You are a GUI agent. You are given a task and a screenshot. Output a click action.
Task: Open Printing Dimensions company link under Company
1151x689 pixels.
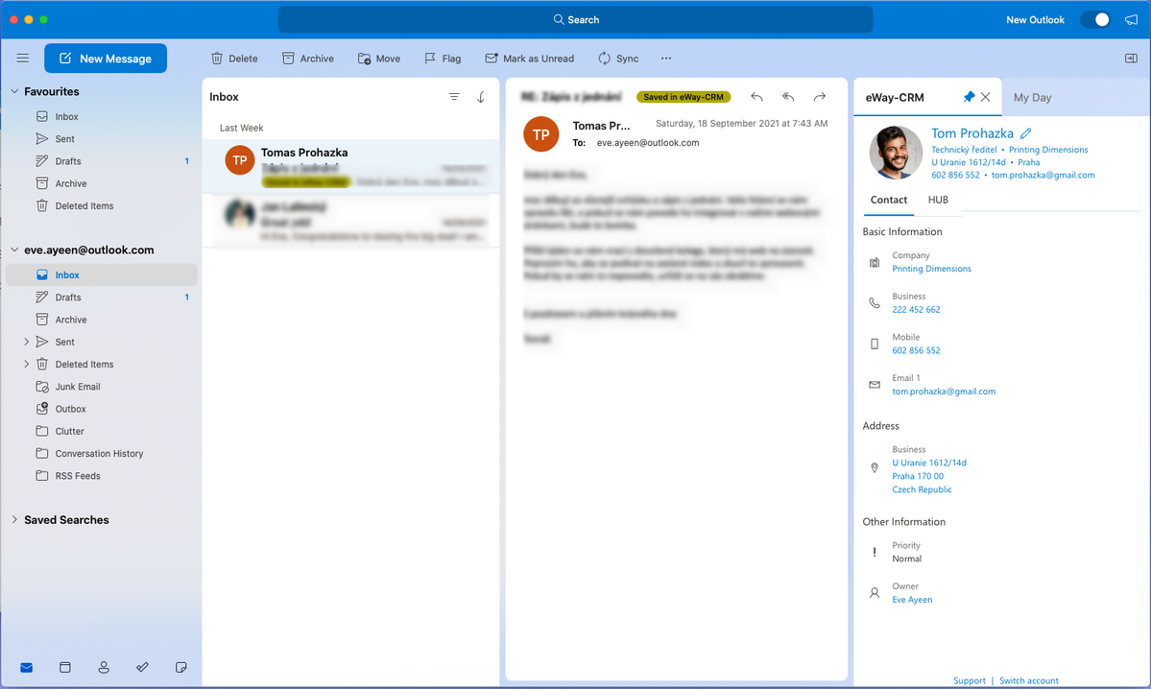tap(931, 270)
